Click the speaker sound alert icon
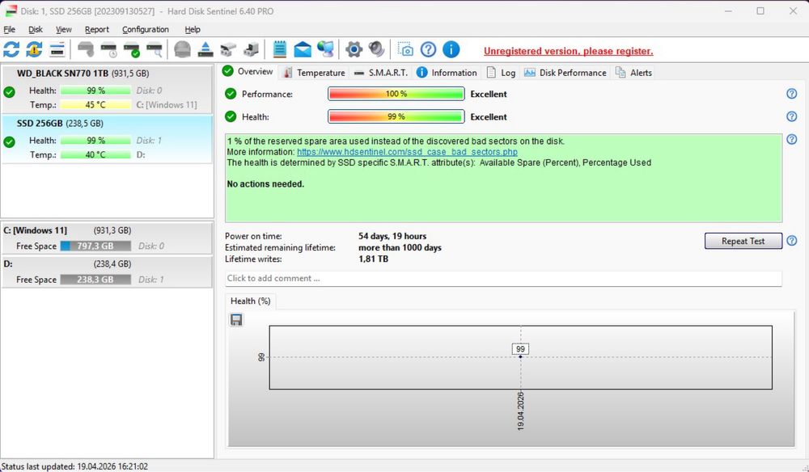This screenshot has width=809, height=472. click(x=377, y=49)
